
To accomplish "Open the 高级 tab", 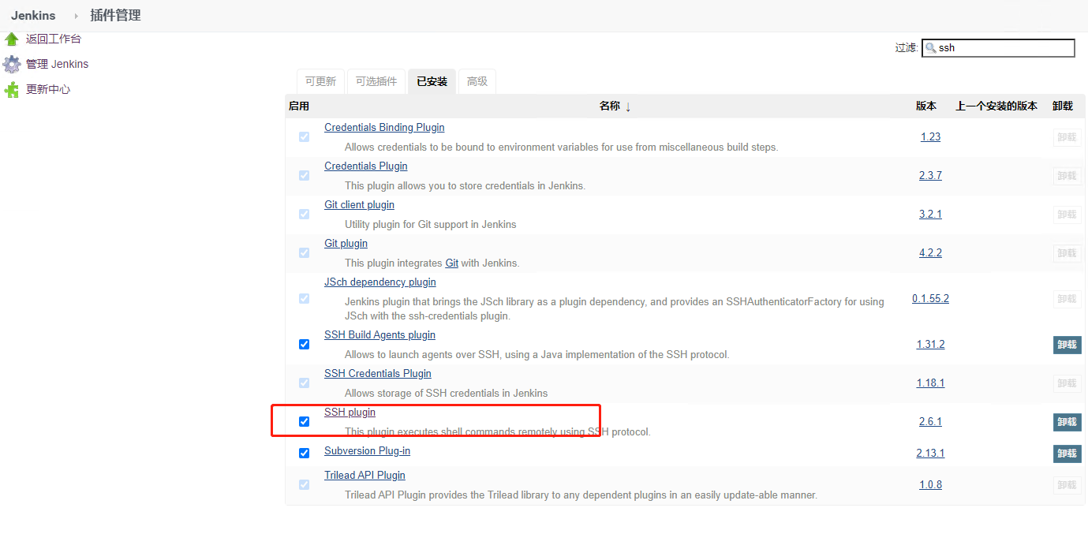I will tap(477, 81).
